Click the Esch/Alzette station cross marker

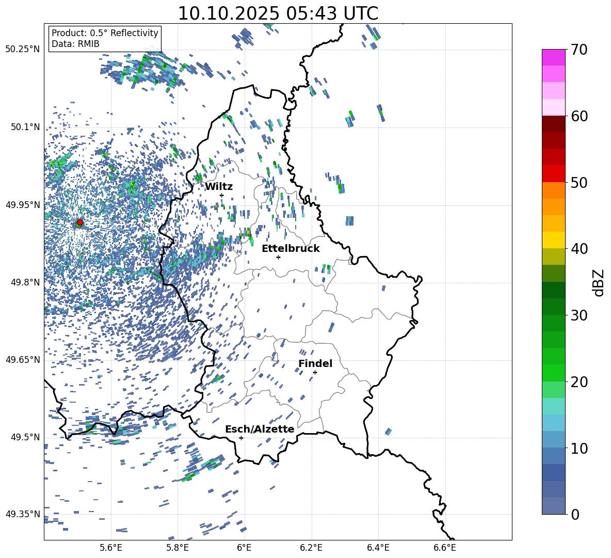click(241, 438)
